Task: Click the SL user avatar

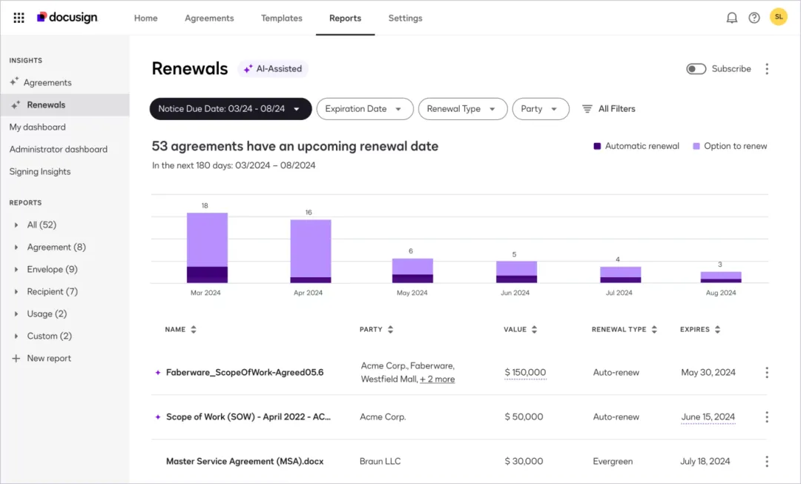Action: (778, 17)
